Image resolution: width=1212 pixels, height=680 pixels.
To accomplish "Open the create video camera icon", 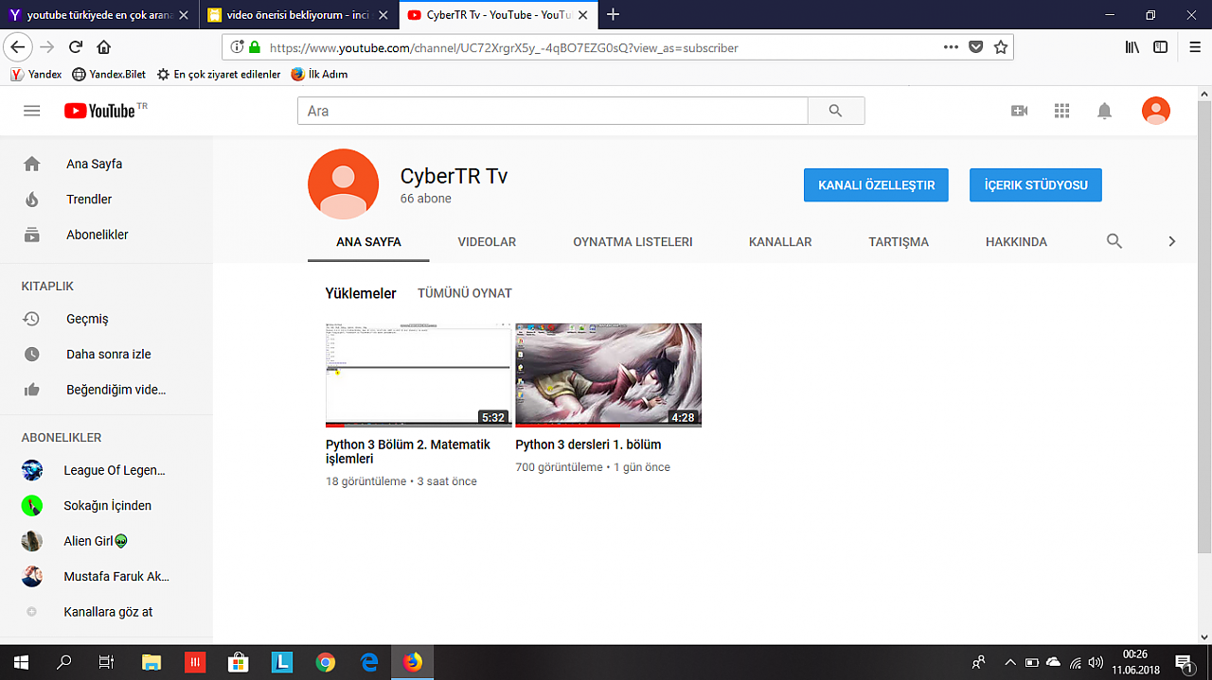I will click(x=1020, y=111).
